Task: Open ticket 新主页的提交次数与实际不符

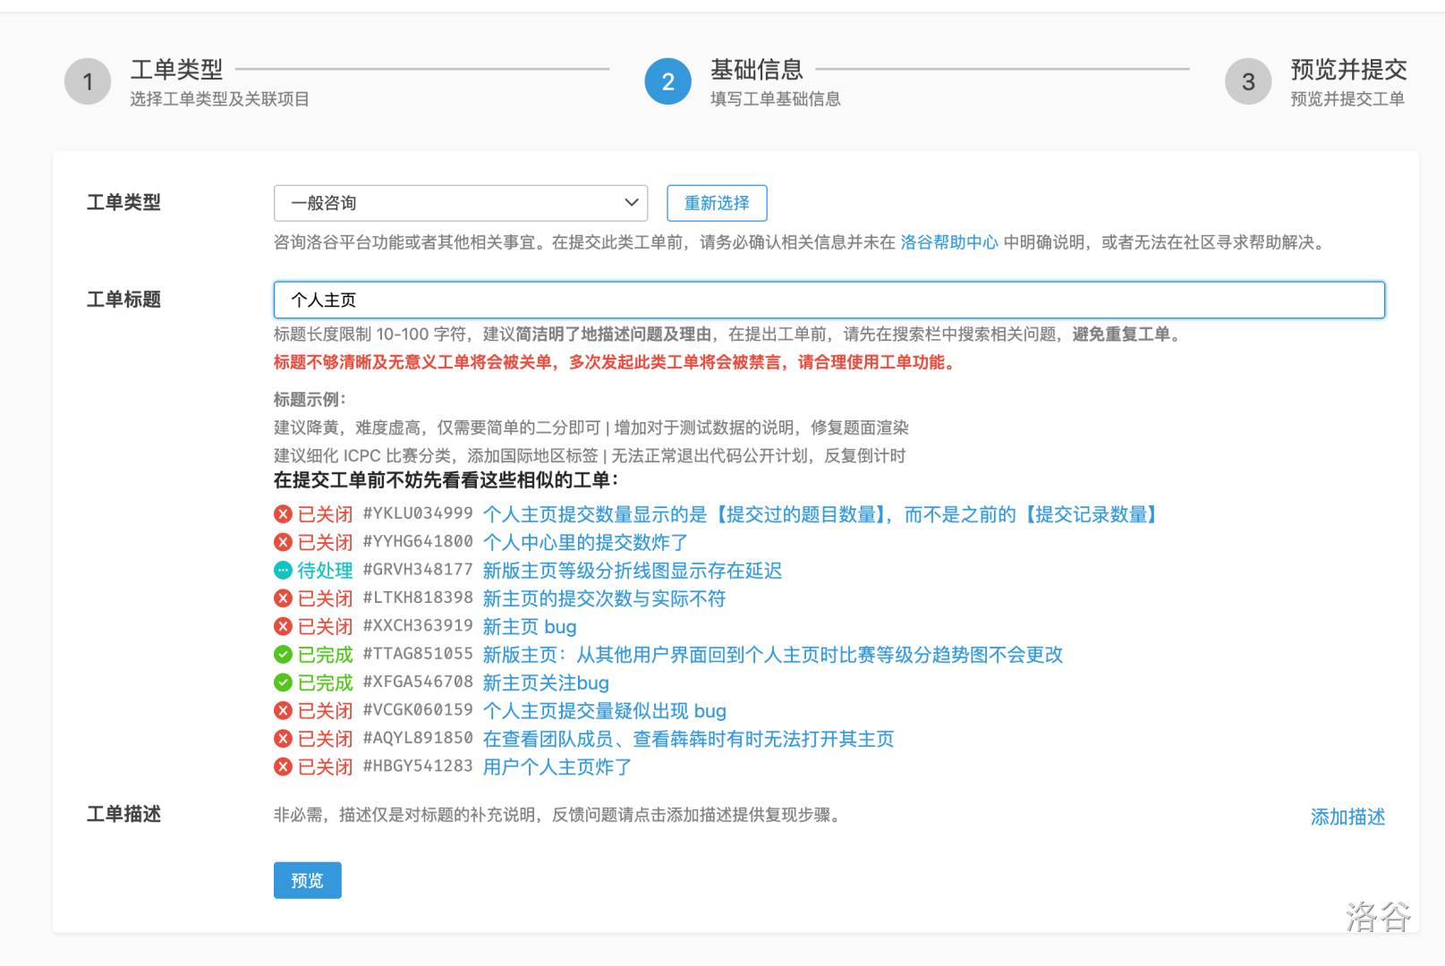Action: [604, 598]
